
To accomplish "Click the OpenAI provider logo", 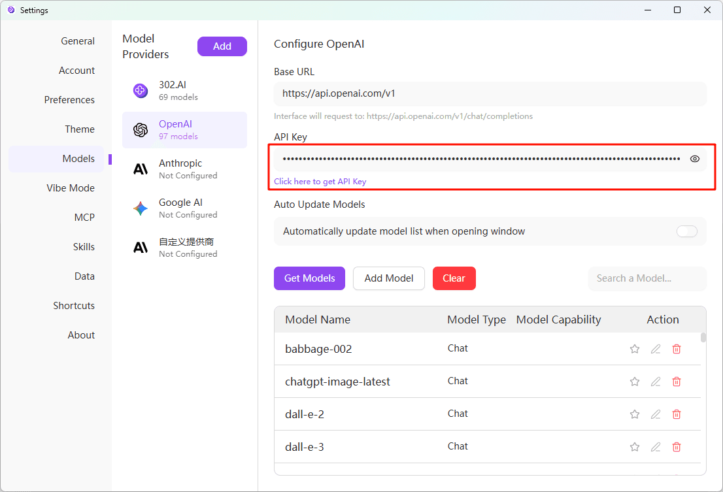I will (x=140, y=130).
